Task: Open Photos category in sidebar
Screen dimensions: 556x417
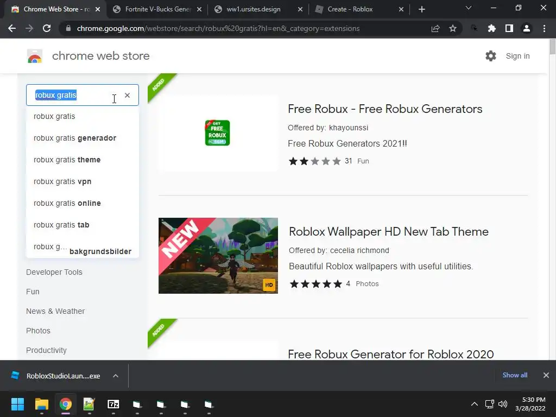Action: coord(39,331)
